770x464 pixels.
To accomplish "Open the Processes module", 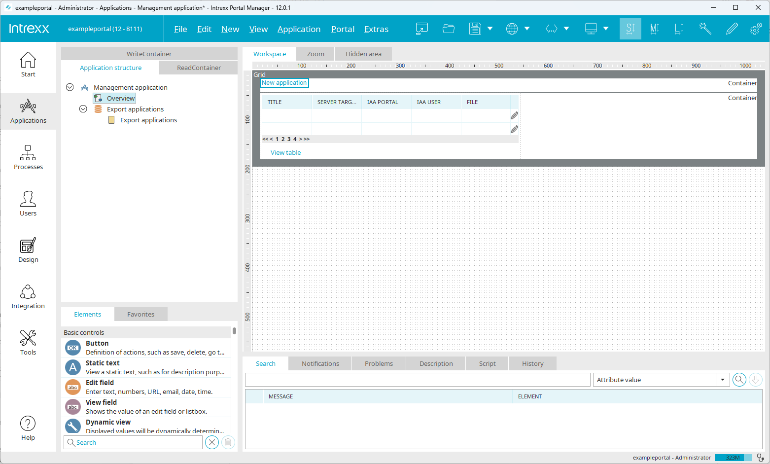I will coord(28,158).
